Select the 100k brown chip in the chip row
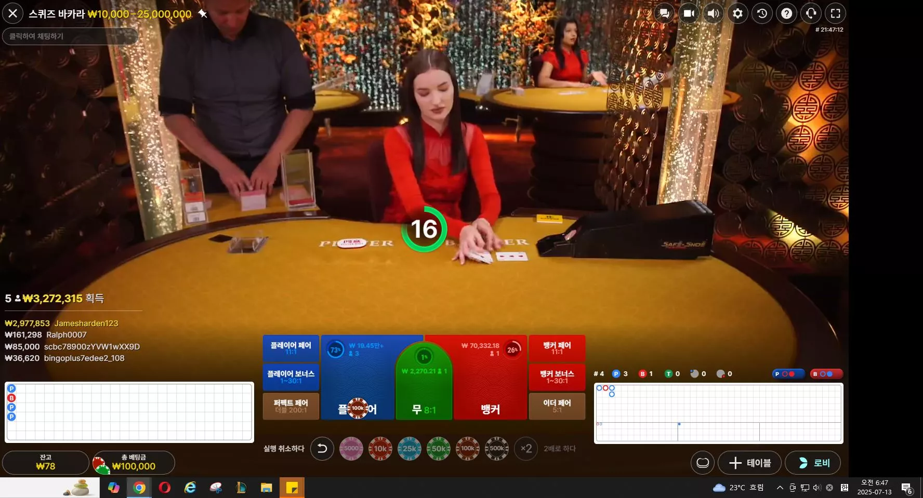The image size is (923, 498). click(x=468, y=449)
